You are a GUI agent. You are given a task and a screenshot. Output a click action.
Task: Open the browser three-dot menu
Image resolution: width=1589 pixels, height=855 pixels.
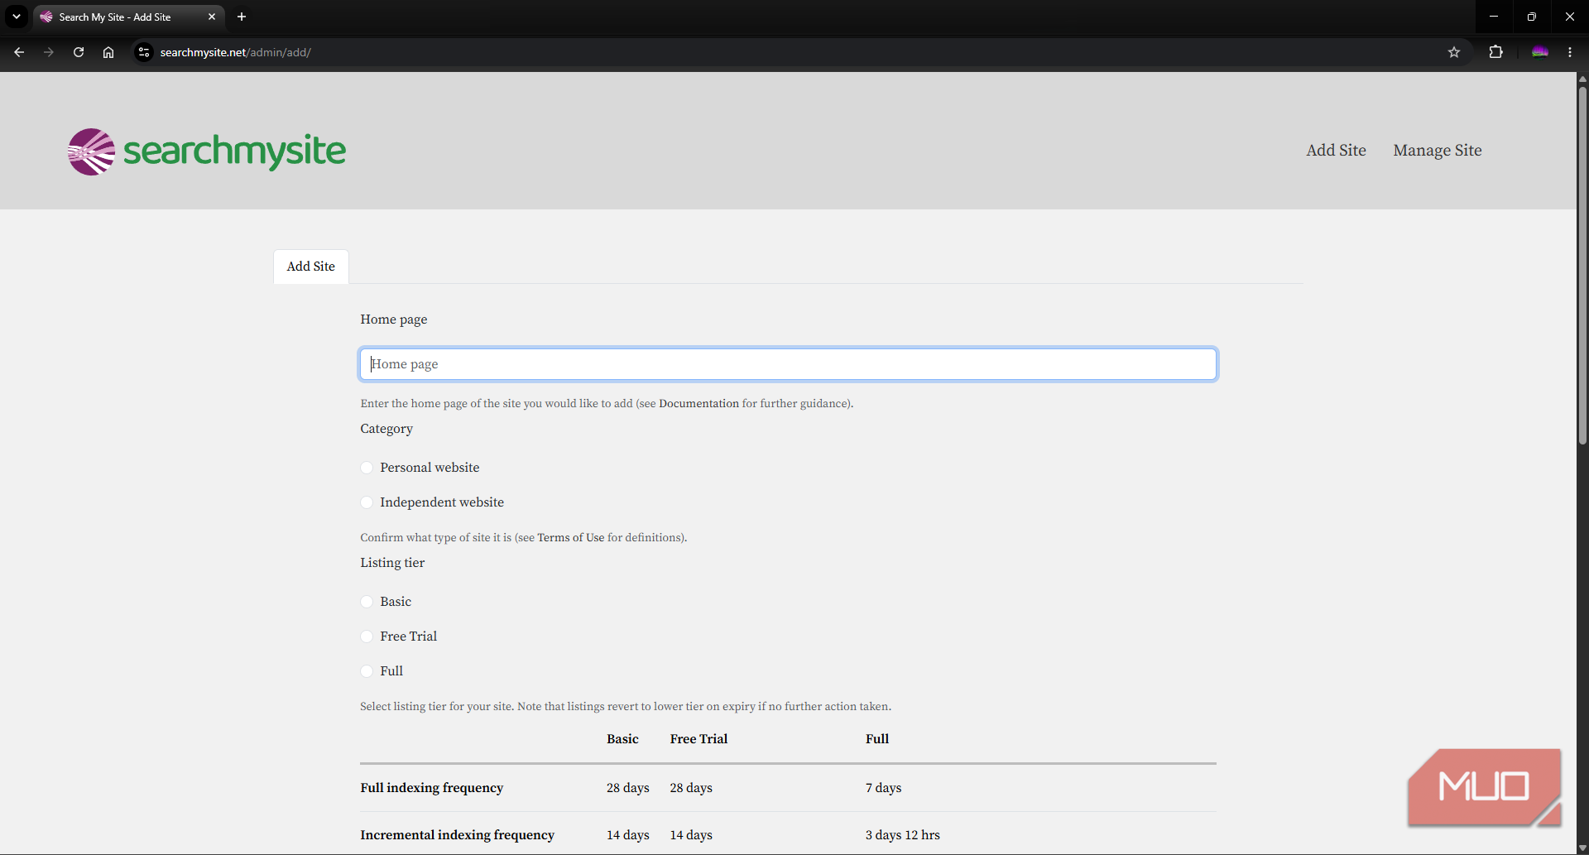point(1570,52)
